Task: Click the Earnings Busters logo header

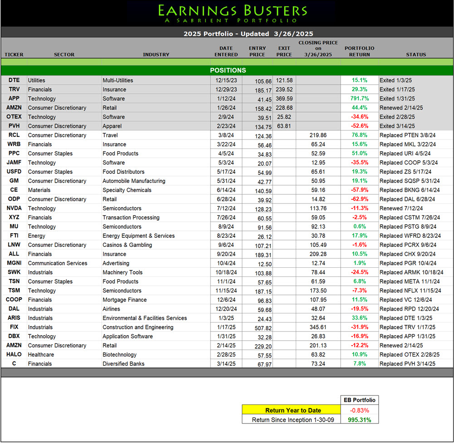Action: pos(232,13)
